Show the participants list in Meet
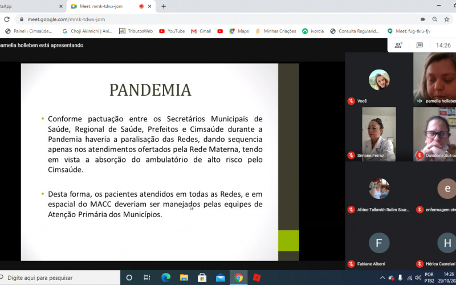Image resolution: width=456 pixels, height=285 pixels. click(398, 46)
